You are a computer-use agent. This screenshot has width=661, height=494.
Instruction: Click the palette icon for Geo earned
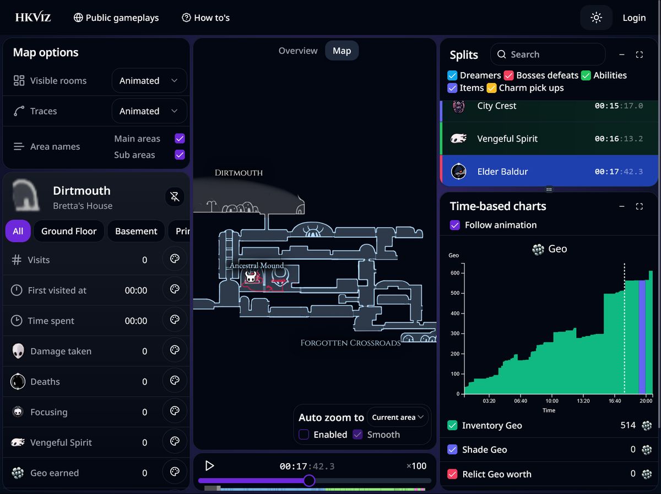(x=175, y=473)
